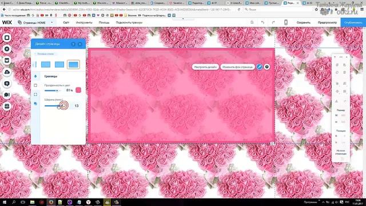
Task: Open the Task View taskbar icon
Action: coord(23,202)
